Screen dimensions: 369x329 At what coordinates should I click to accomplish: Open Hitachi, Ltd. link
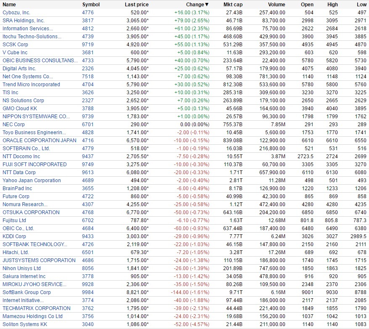click(x=16, y=253)
